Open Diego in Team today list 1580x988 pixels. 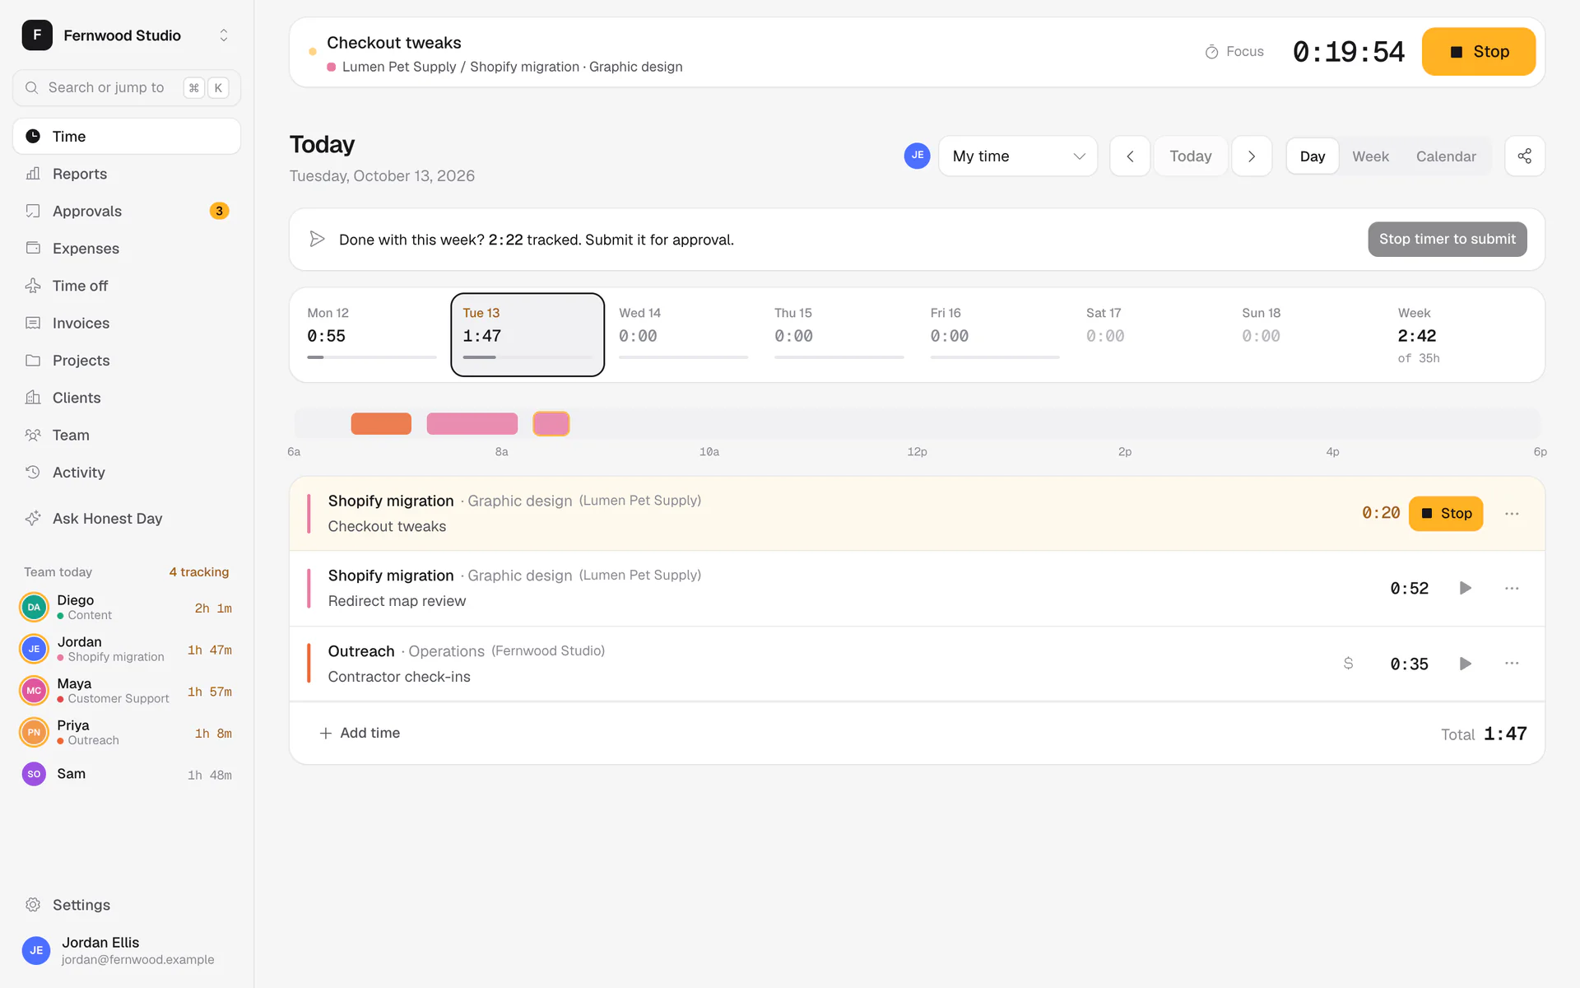(x=127, y=608)
